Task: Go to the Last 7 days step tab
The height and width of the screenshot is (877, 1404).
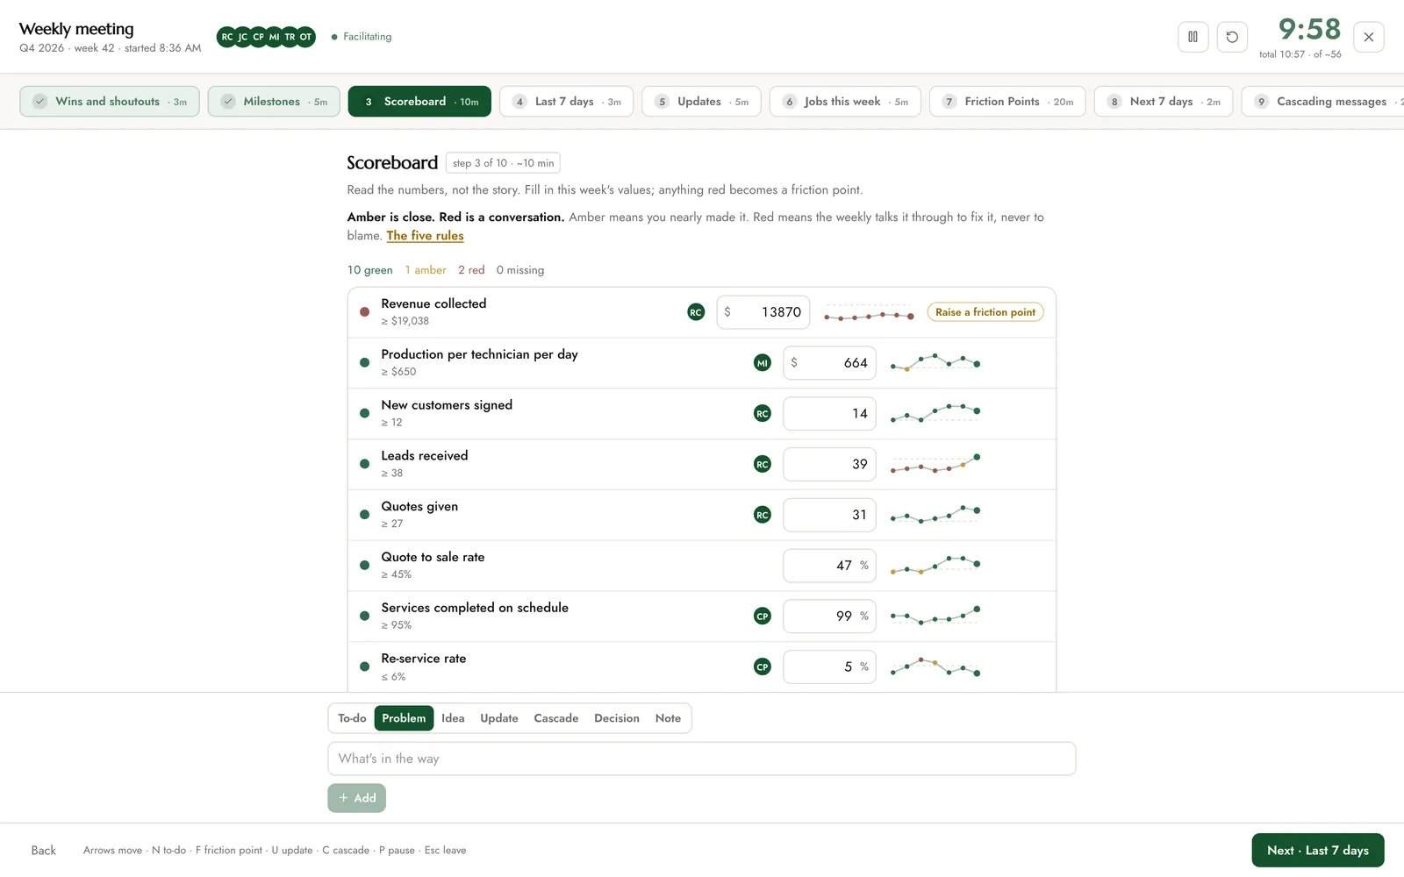Action: tap(566, 102)
